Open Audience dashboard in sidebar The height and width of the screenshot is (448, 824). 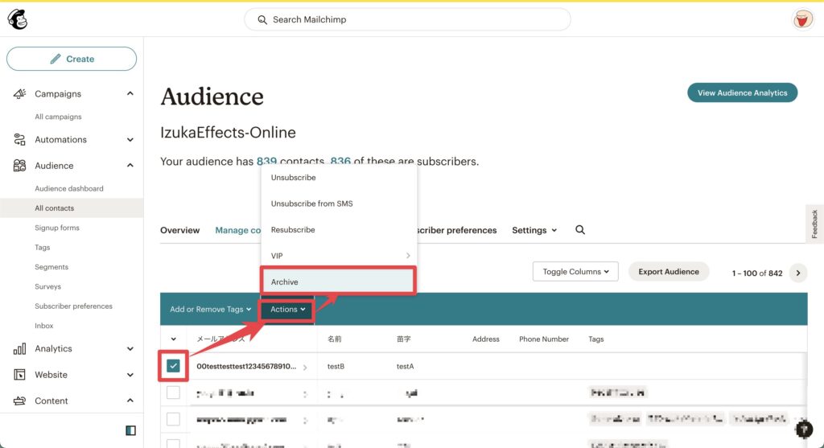(x=69, y=188)
